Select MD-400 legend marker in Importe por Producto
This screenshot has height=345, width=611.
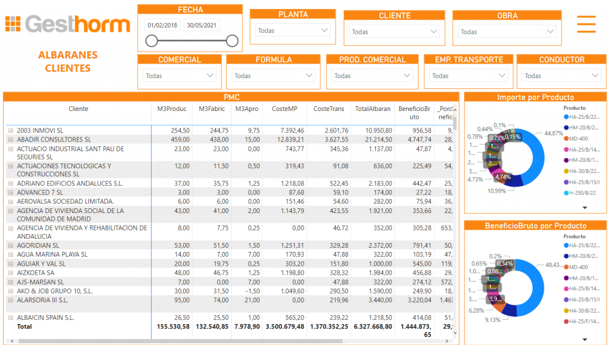(566, 138)
